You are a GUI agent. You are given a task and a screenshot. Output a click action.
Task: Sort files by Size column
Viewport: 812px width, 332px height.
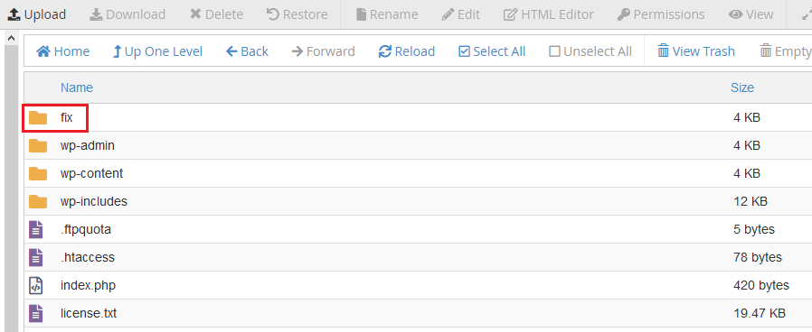(742, 88)
